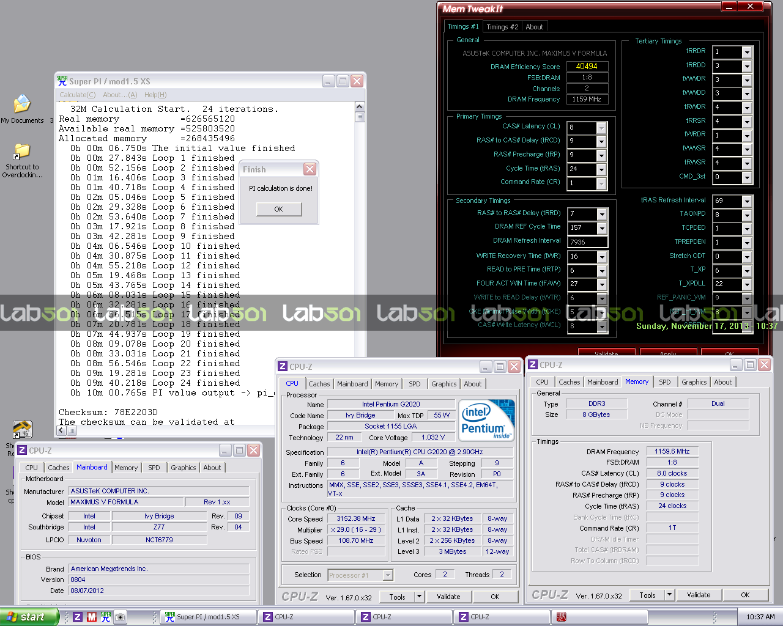Expand the tRWDR value dropdown
Image resolution: width=783 pixels, height=626 pixels.
pos(747,108)
